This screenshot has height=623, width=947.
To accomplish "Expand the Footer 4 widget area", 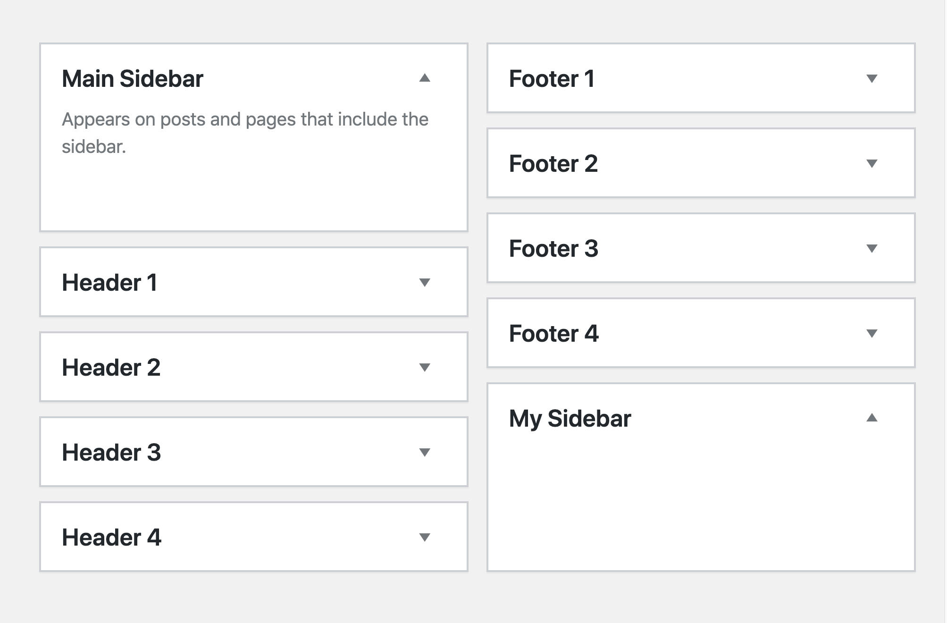I will pos(872,334).
